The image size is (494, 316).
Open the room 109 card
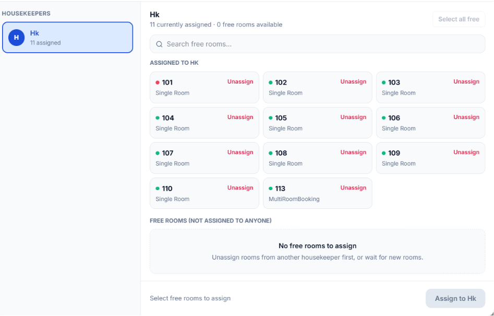[431, 158]
